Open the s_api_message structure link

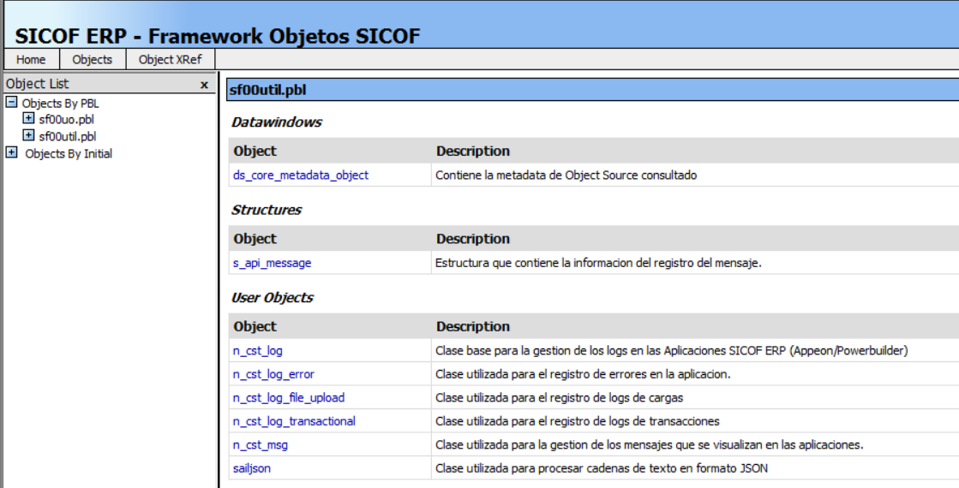click(272, 263)
